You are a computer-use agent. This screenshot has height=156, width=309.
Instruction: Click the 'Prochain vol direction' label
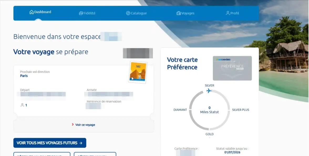point(35,72)
